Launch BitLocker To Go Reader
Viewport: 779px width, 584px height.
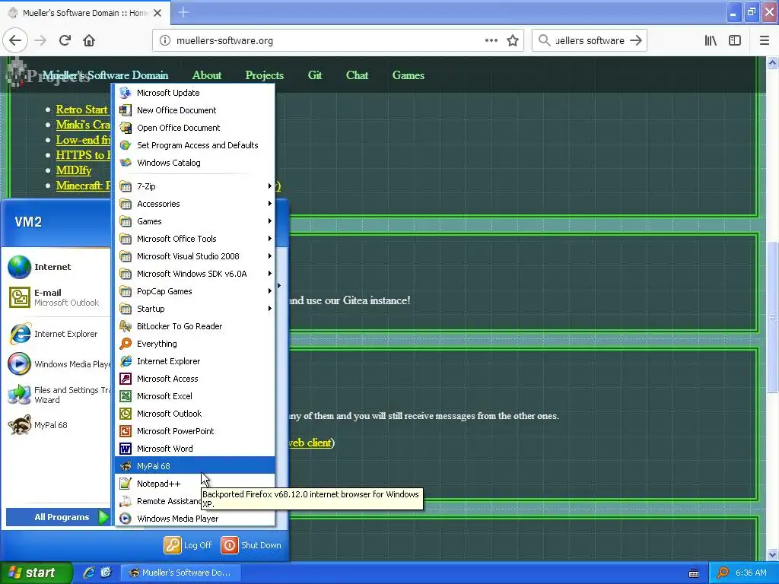pyautogui.click(x=196, y=326)
